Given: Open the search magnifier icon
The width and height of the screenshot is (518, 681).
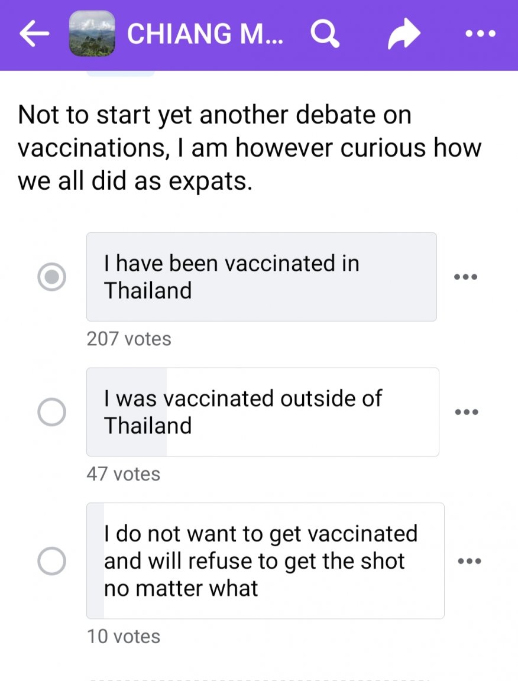Looking at the screenshot, I should pyautogui.click(x=325, y=34).
